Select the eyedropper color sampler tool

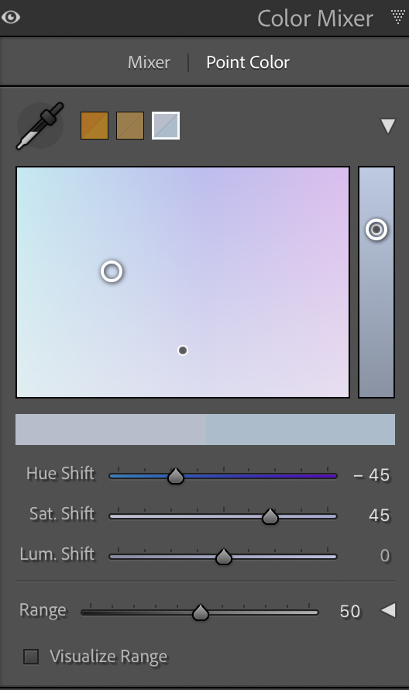tap(40, 126)
